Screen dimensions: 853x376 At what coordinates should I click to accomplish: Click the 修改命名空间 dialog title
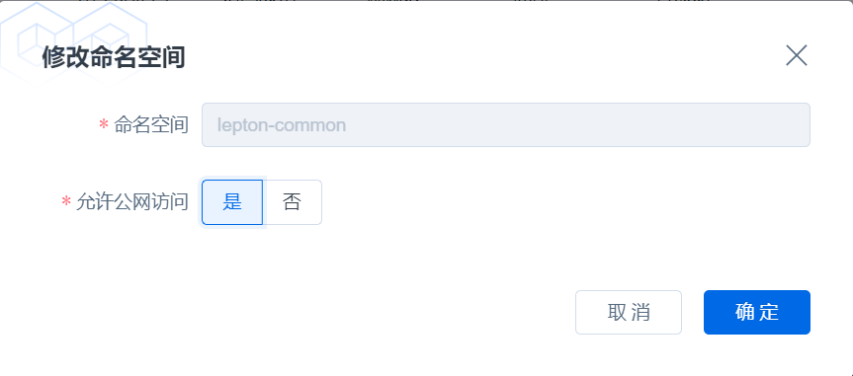pos(114,57)
